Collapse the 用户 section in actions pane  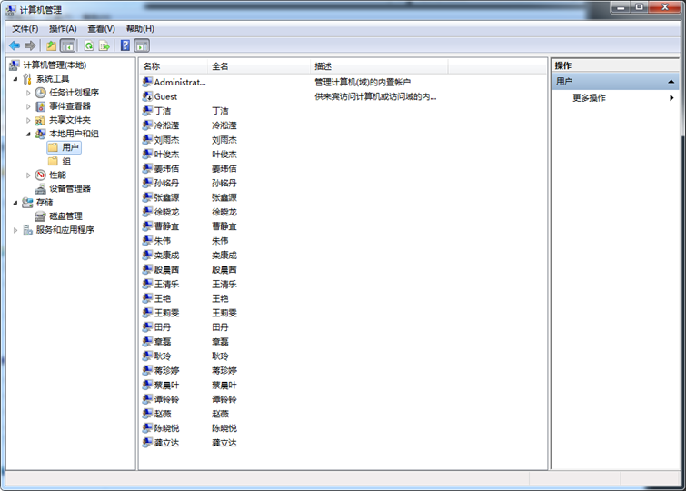point(671,82)
